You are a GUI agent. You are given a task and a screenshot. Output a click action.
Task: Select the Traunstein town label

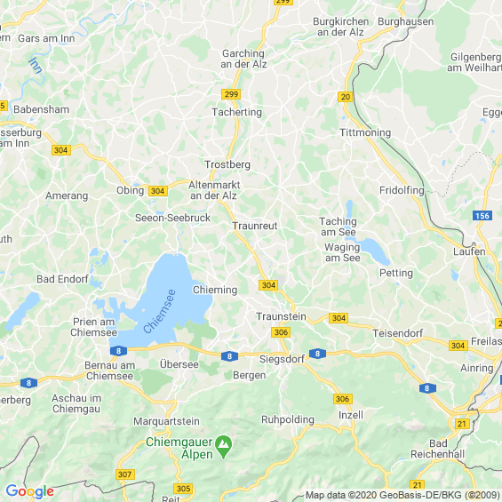point(281,316)
